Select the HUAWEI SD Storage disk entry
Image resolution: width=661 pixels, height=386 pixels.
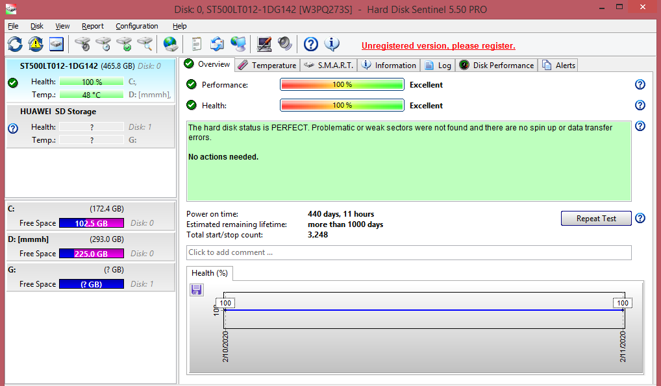(x=91, y=126)
